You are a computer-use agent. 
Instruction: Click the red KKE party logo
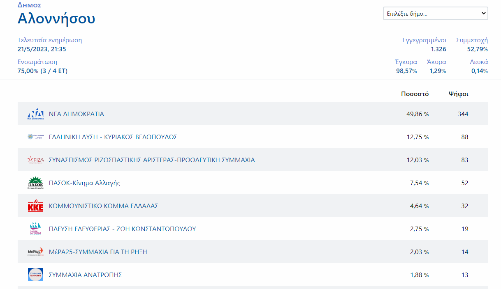35,206
